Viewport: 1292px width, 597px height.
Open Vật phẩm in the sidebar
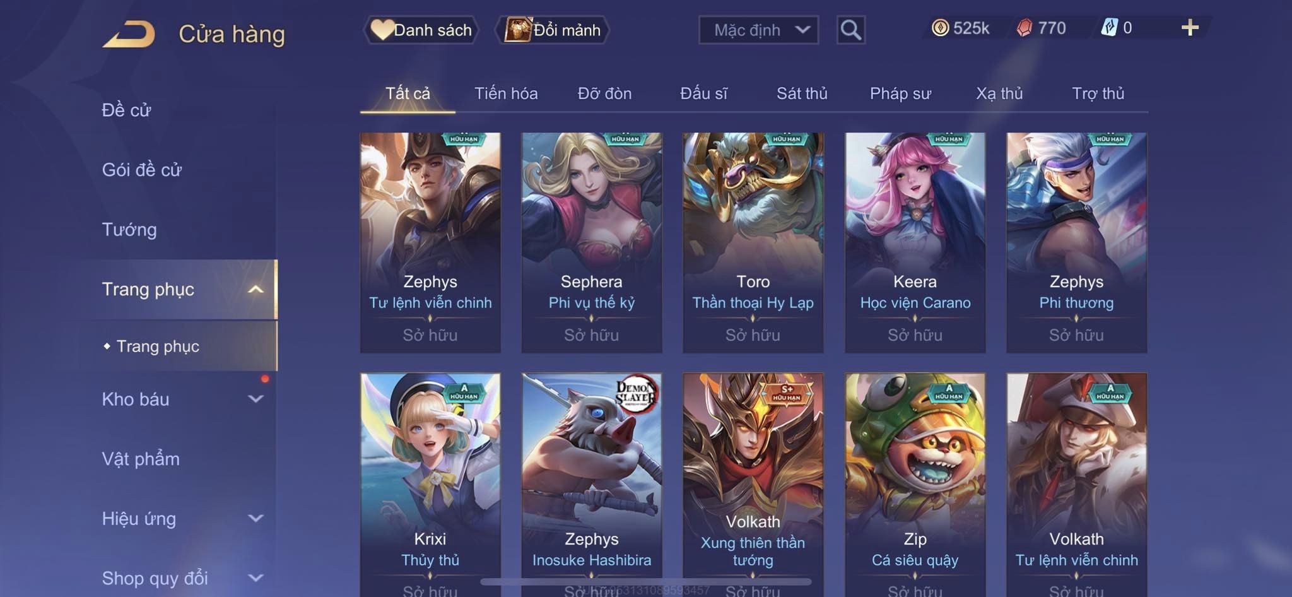point(141,459)
